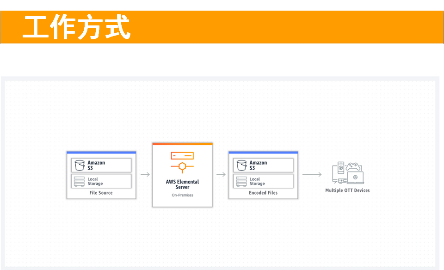Viewport: 444px width, 270px height.
Task: Click the Local Storage icon in Encoded Files
Action: 241,181
